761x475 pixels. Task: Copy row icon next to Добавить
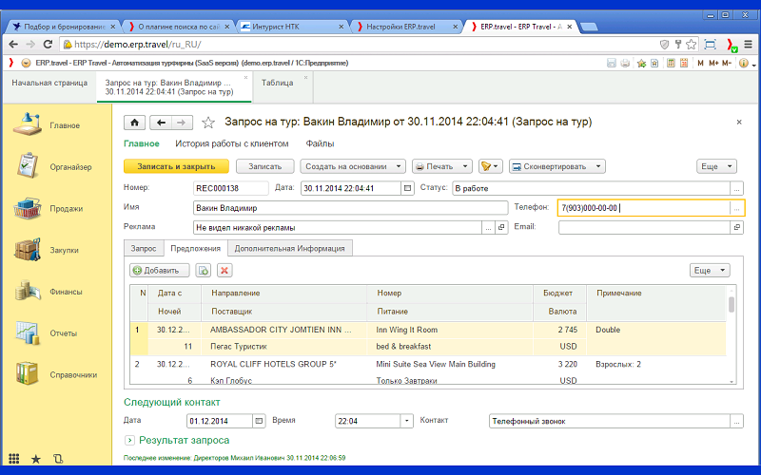point(204,271)
